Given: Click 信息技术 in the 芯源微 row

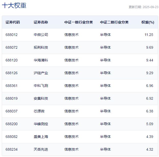Looking at the screenshot, I should point(72,111).
